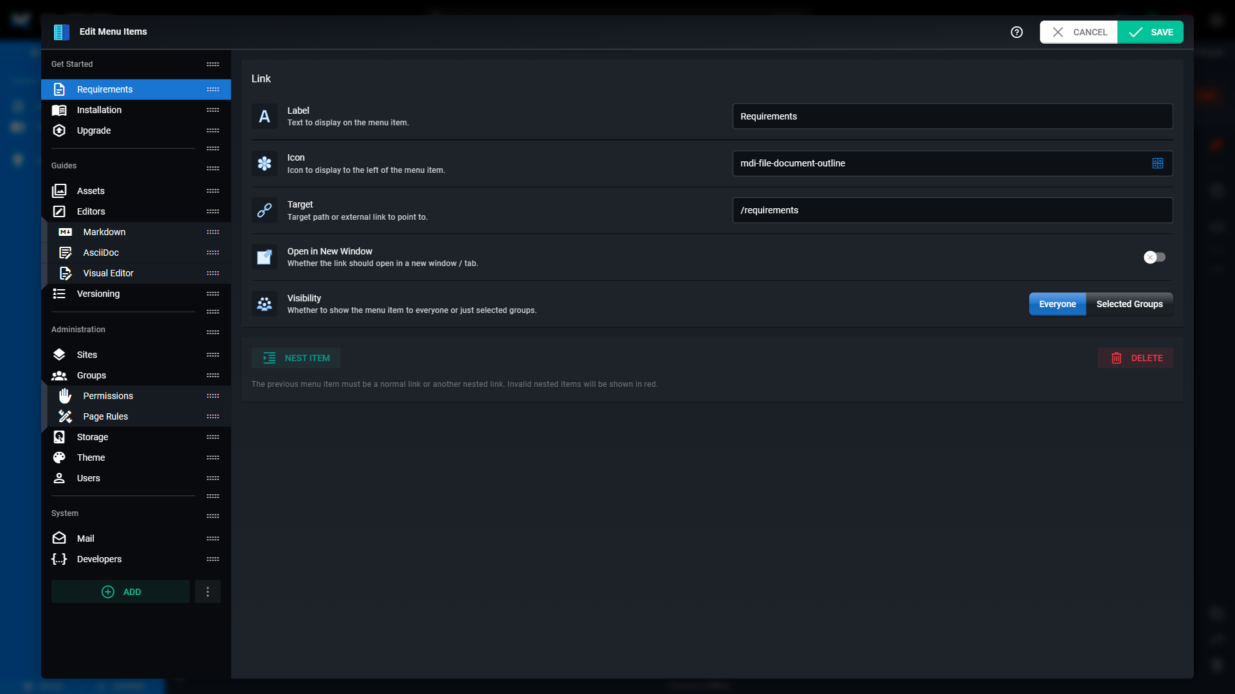Keep visibility set to Everyone
Image resolution: width=1235 pixels, height=694 pixels.
coord(1057,304)
